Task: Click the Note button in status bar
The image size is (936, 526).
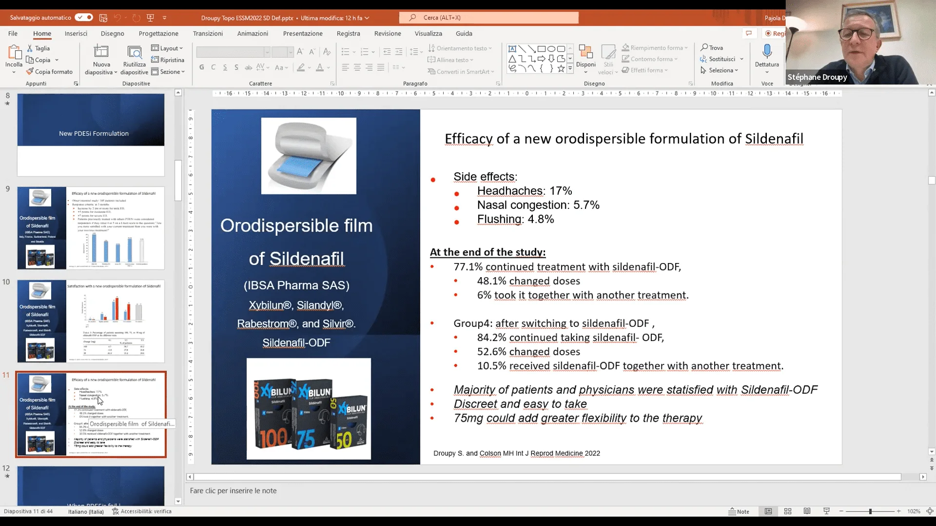Action: (739, 511)
